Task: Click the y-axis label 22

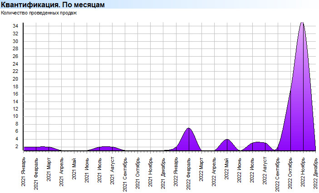Action: pos(15,71)
